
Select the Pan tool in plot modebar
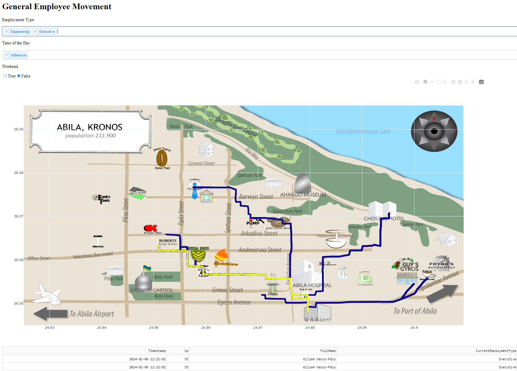432,82
